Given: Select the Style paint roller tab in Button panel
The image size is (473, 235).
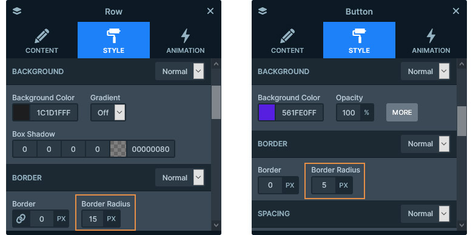Looking at the screenshot, I should (x=359, y=40).
